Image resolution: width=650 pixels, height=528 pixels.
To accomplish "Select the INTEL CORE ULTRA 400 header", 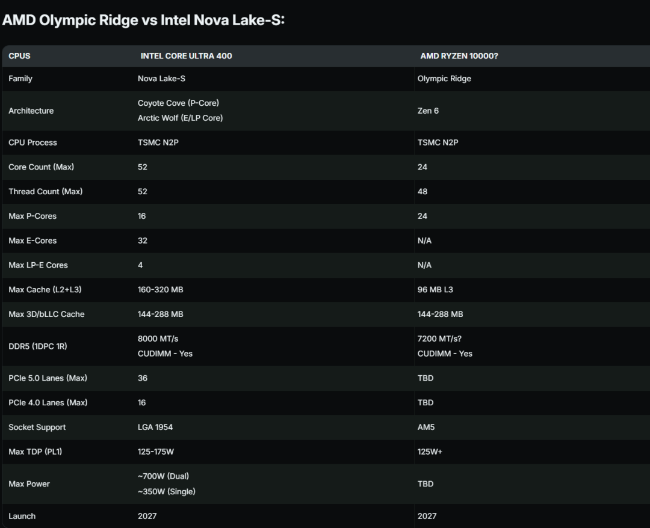I will (186, 56).
